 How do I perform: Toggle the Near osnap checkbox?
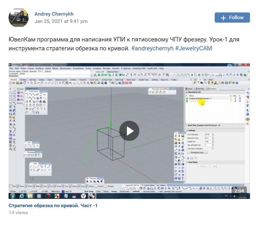(18, 186)
